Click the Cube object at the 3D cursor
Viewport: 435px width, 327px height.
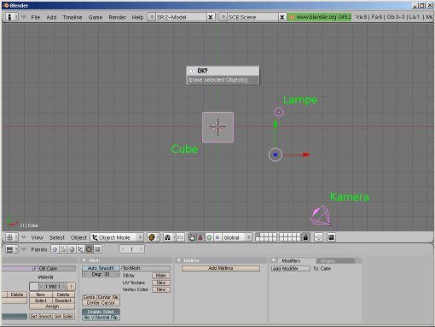click(x=217, y=127)
